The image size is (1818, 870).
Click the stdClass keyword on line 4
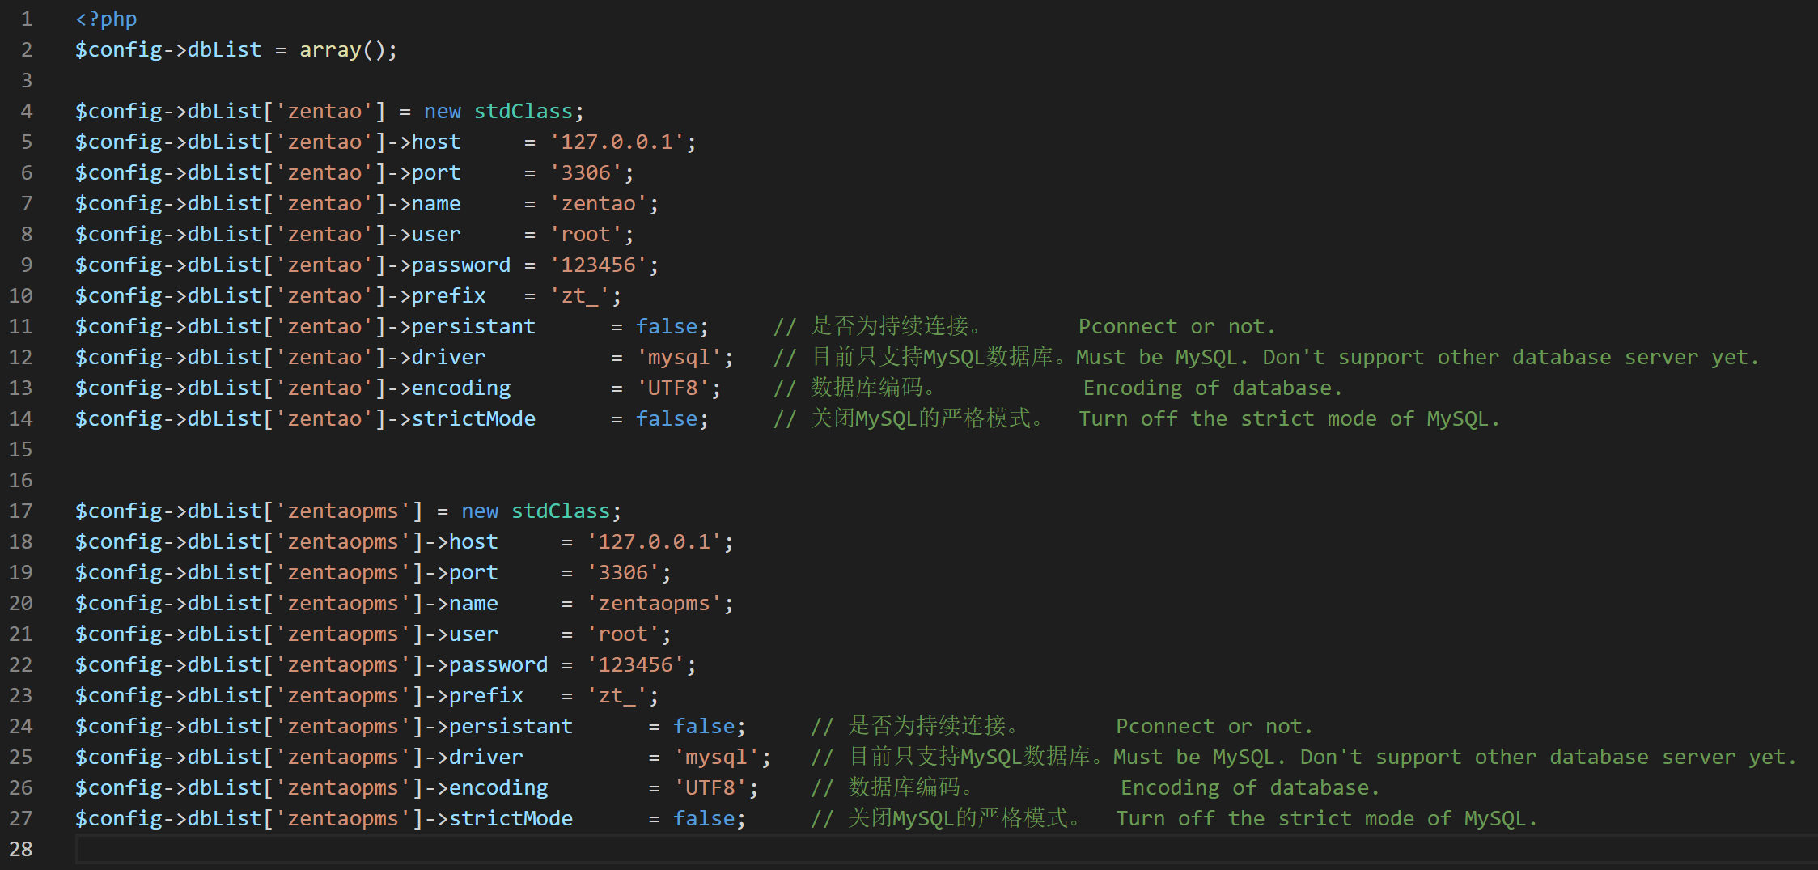coord(523,111)
